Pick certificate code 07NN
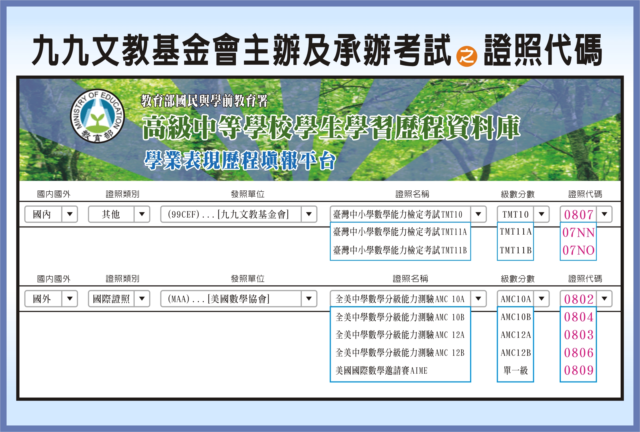The width and height of the screenshot is (640, 432). coord(578,233)
